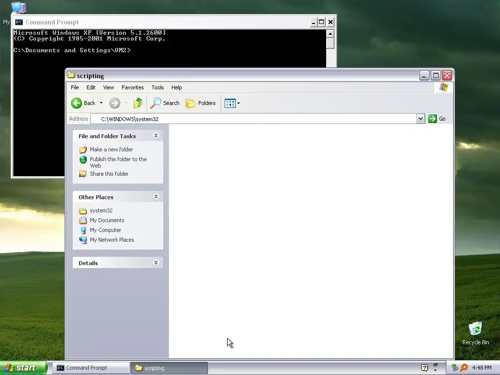
Task: Click the green Go button
Action: (437, 119)
